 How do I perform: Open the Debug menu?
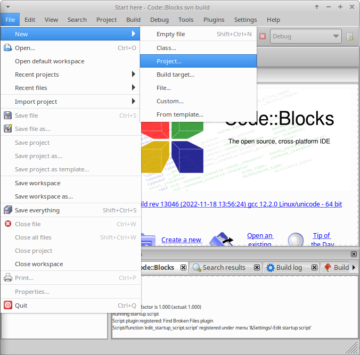tap(159, 20)
